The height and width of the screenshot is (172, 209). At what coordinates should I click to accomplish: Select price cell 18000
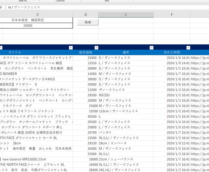click(x=85, y=159)
